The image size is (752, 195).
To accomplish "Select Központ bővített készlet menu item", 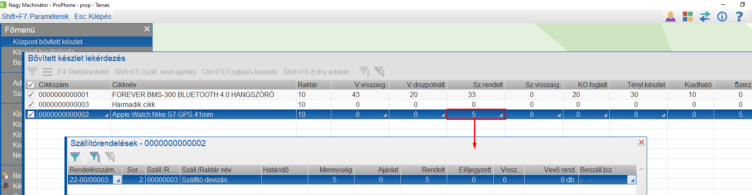I will [48, 42].
